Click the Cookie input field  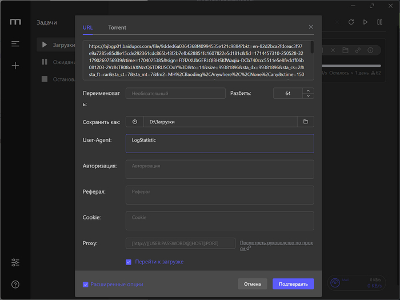[x=220, y=221]
